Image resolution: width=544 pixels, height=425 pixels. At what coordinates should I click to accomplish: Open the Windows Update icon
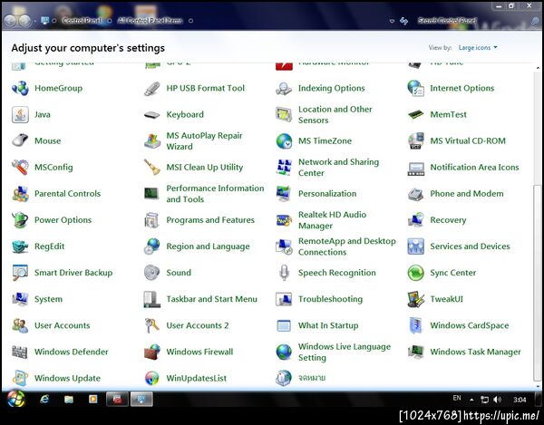coord(20,378)
